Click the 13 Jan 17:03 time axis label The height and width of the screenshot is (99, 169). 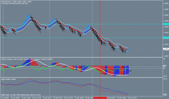coord(37,98)
